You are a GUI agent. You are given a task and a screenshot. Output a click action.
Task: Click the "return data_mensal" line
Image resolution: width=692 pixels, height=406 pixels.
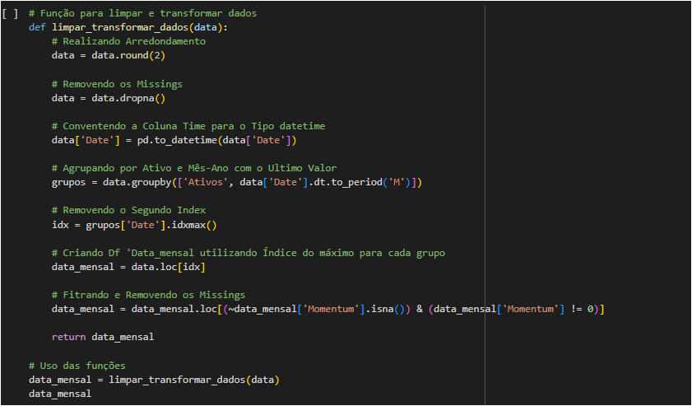click(x=103, y=337)
